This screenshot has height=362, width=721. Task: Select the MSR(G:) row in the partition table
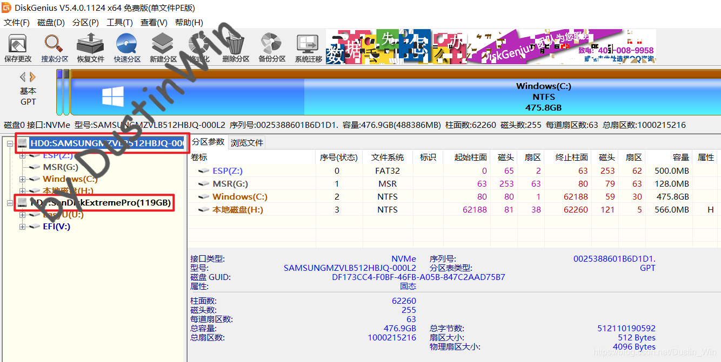point(454,184)
